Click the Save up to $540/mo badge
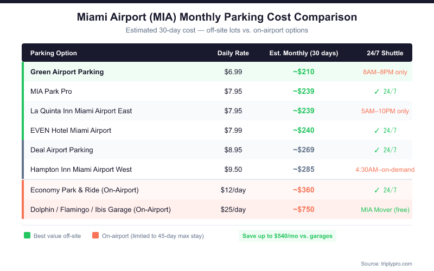The image size is (434, 271). pos(288,236)
